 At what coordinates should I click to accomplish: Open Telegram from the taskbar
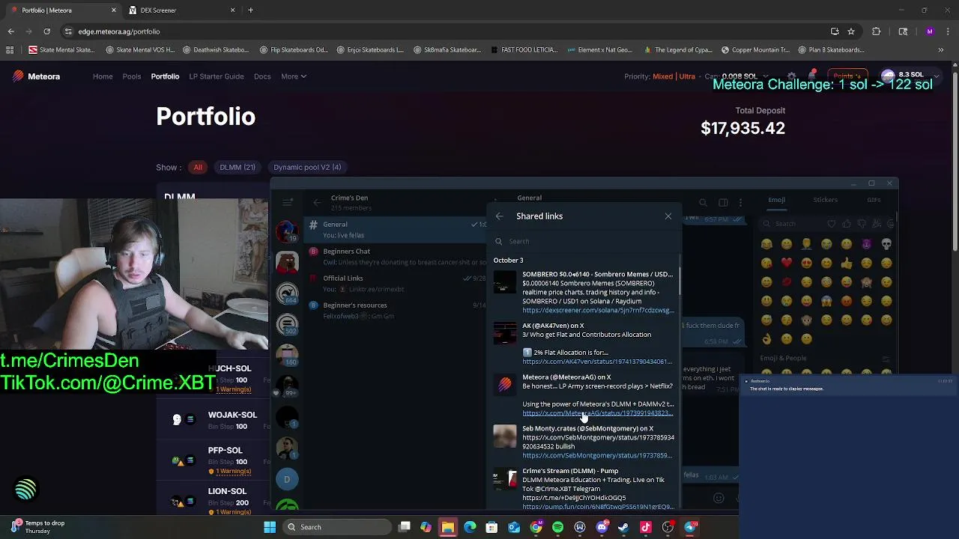pos(690,527)
